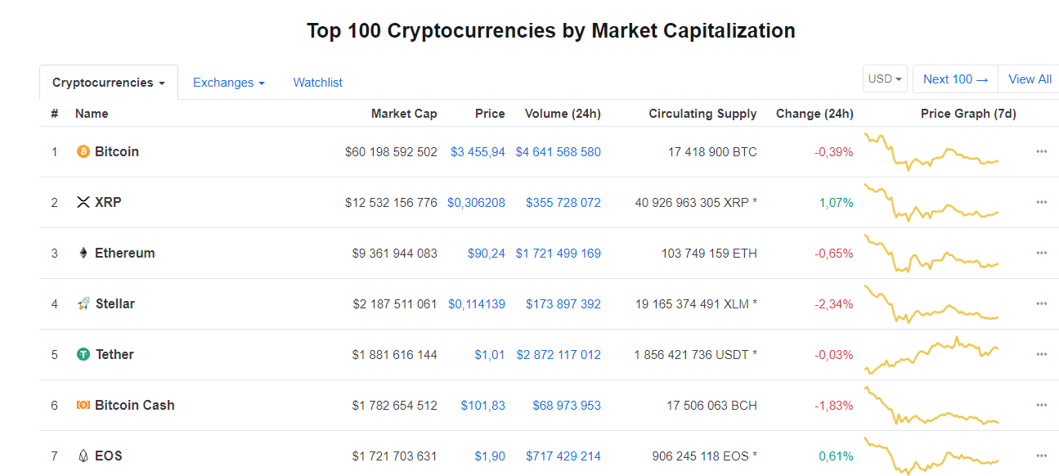This screenshot has width=1059, height=476.
Task: Click the Ethereum diamond logo icon
Action: [83, 253]
